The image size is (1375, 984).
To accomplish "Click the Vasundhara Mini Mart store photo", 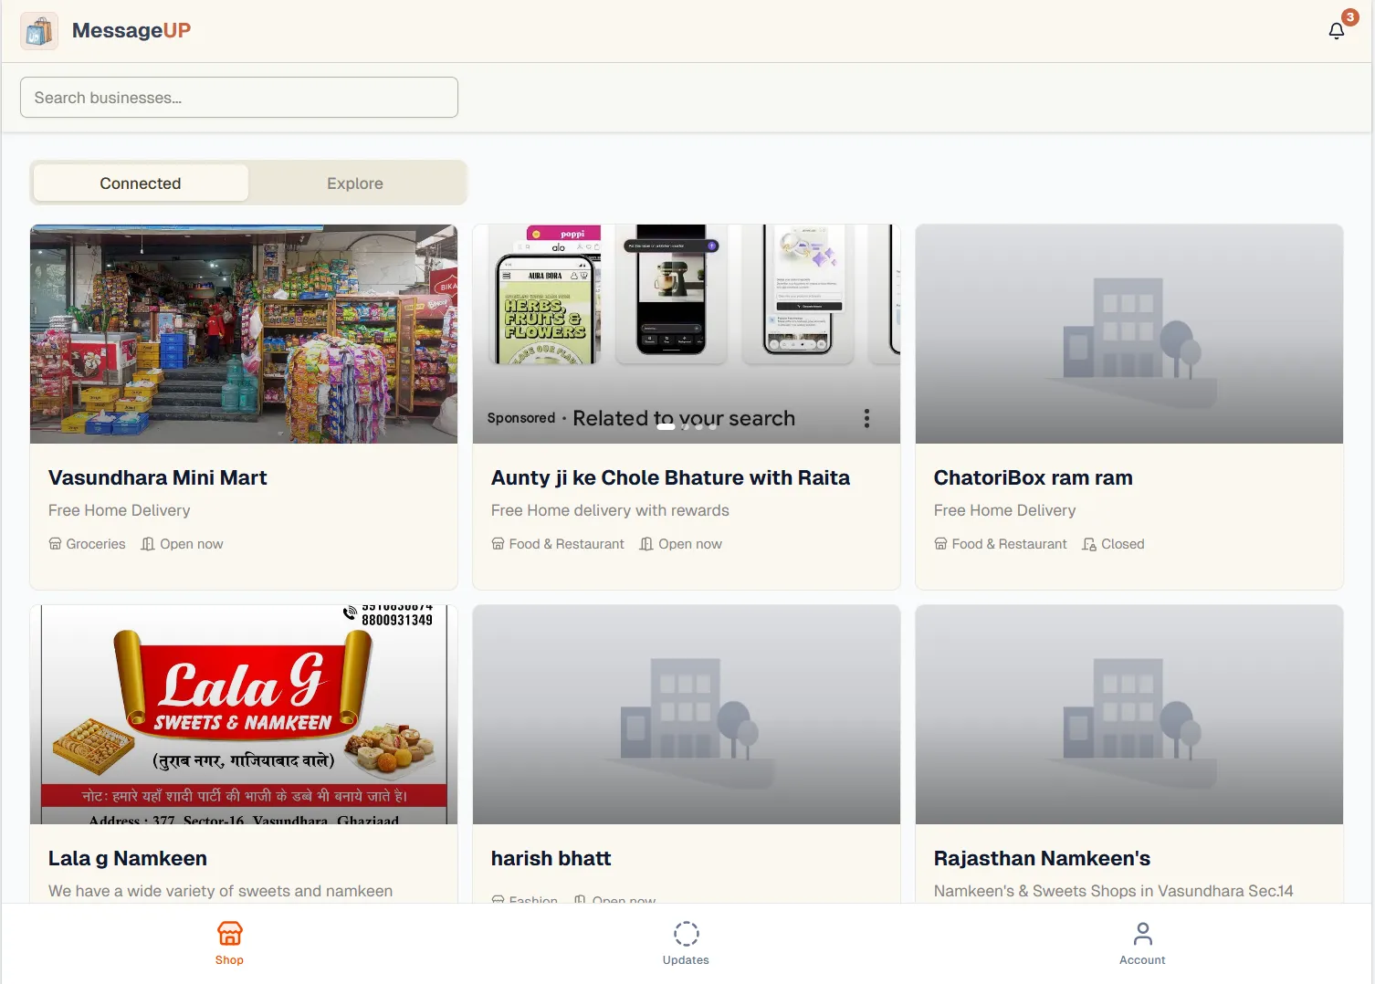I will [244, 334].
